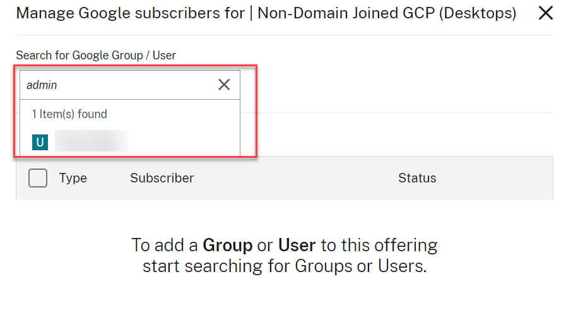Tick the select-all subscribers checkbox
Viewport: 566px width, 315px height.
pyautogui.click(x=38, y=179)
